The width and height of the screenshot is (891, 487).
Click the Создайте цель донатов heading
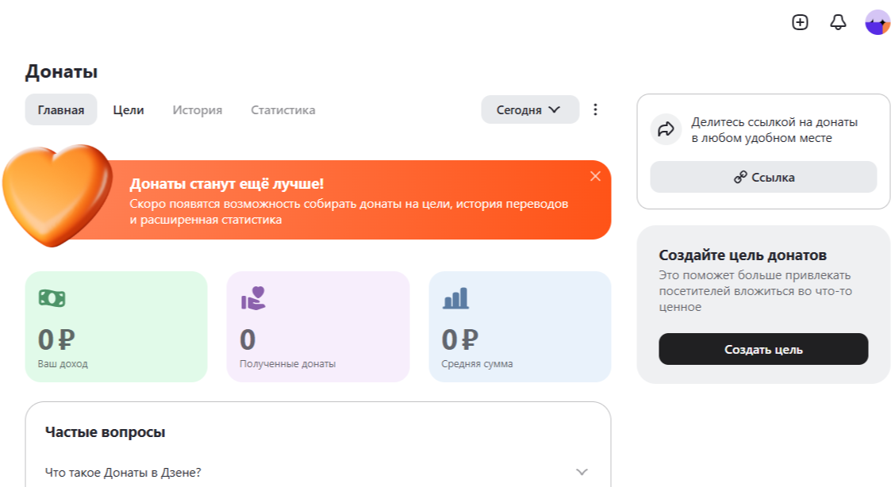tap(743, 255)
